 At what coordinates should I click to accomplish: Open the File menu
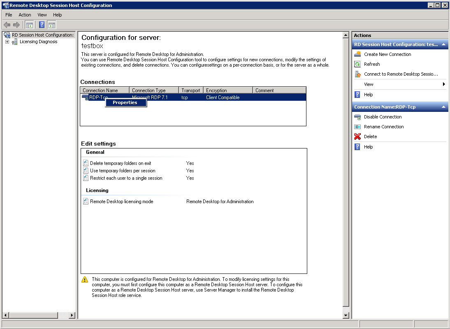coord(9,15)
